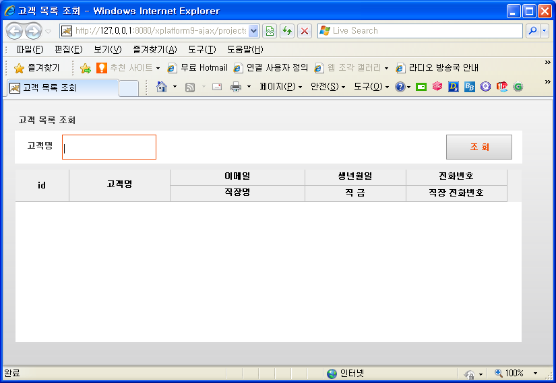
Task: Click the Read Mail envelope icon
Action: point(217,87)
